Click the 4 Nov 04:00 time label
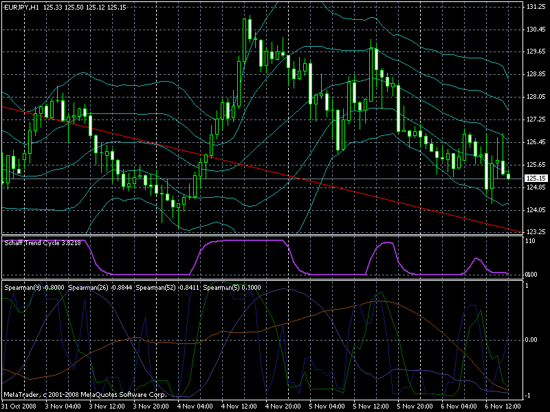 coord(195,407)
